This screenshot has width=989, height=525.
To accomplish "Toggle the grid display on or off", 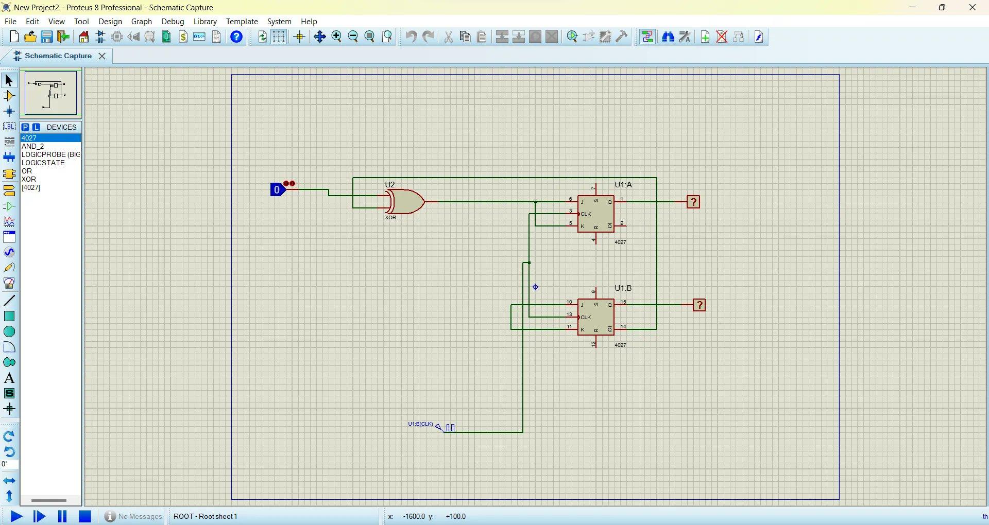I will click(x=279, y=37).
